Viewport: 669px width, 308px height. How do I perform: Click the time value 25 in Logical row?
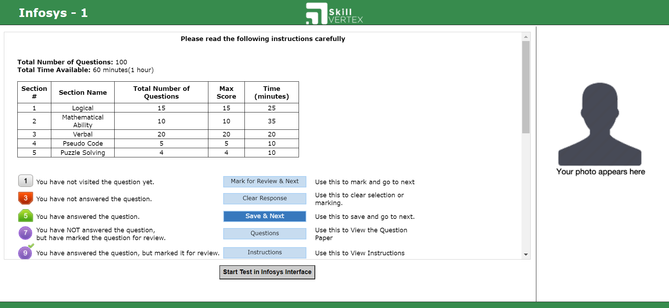pyautogui.click(x=272, y=108)
